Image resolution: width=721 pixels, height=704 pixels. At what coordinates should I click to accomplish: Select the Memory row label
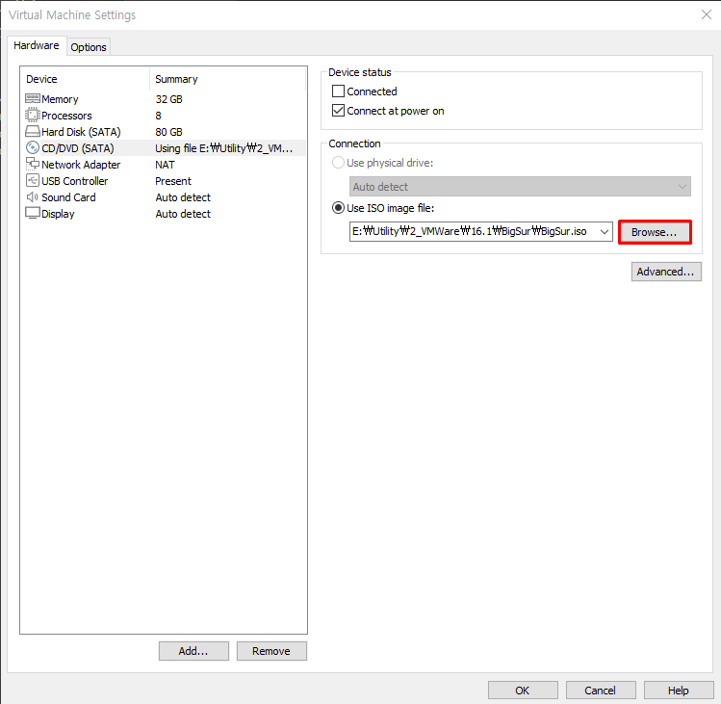(60, 99)
